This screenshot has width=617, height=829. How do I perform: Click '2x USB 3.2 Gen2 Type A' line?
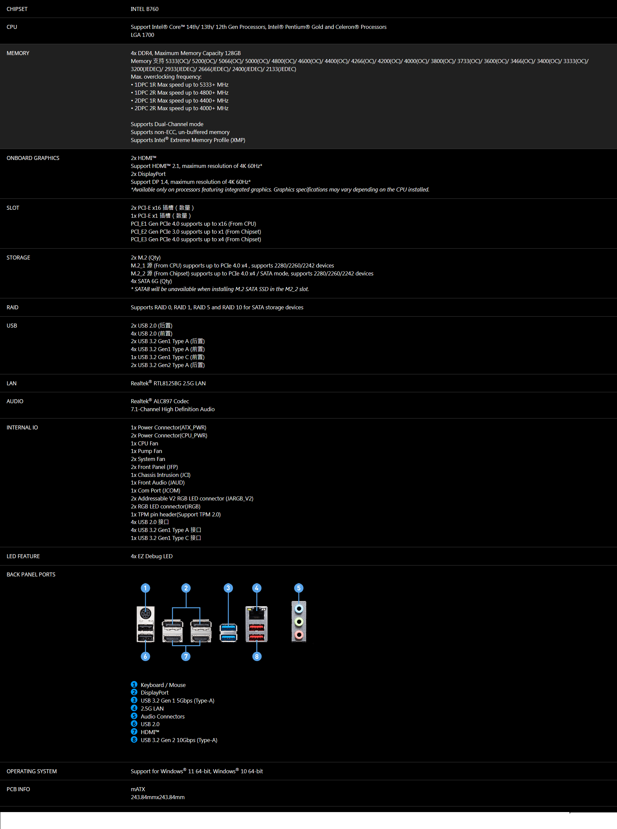(x=168, y=365)
